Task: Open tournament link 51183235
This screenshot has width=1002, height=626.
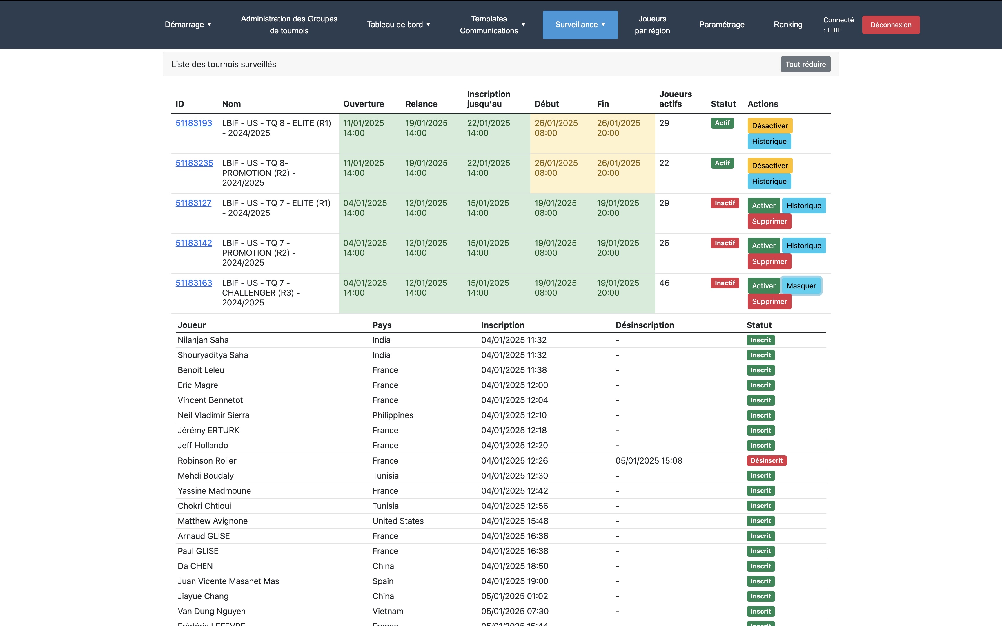Action: click(194, 163)
